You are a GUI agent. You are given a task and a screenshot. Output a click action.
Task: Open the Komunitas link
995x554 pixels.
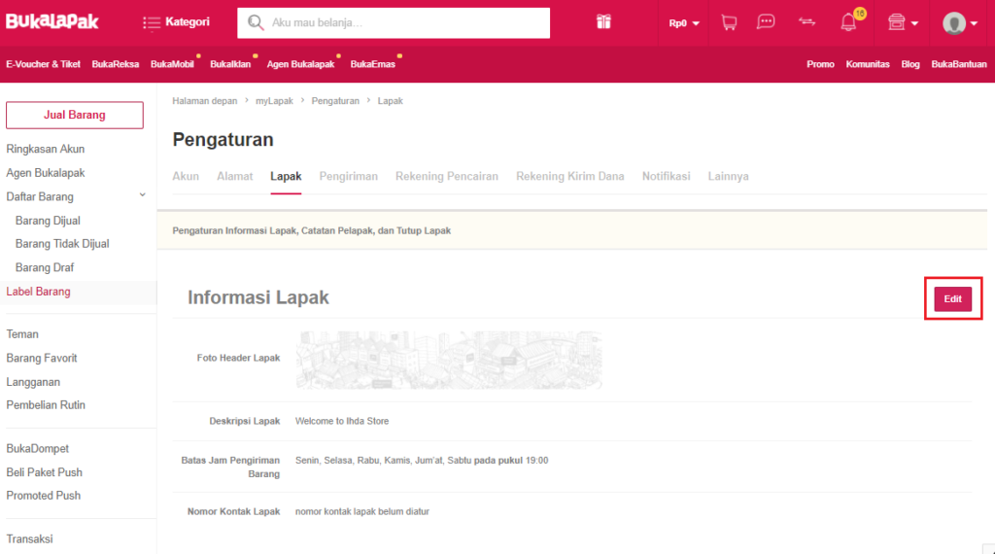click(868, 64)
